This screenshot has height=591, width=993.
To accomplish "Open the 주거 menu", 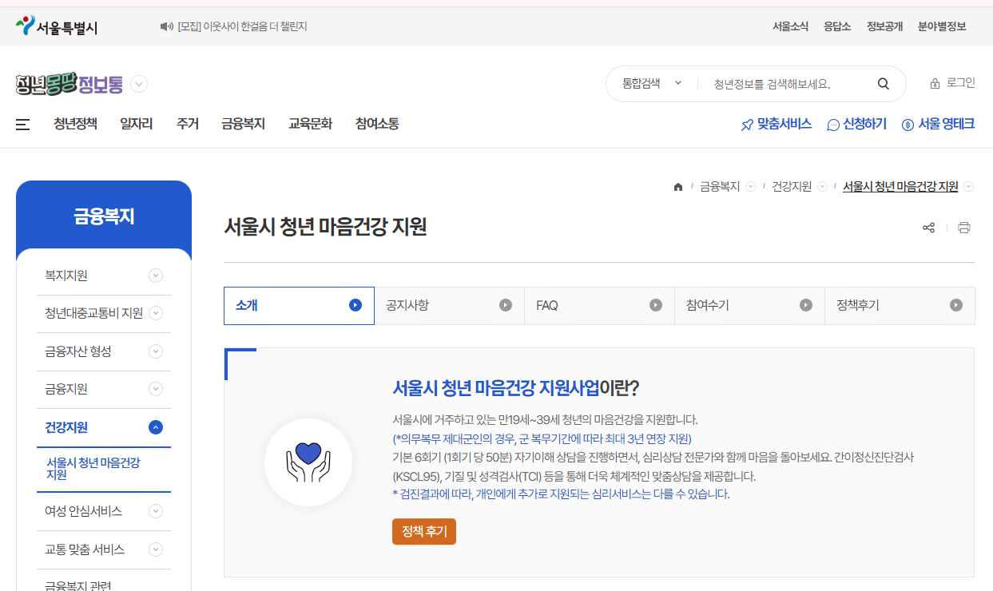I will 188,124.
